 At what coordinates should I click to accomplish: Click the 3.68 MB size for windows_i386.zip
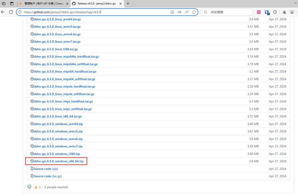pos(253,154)
